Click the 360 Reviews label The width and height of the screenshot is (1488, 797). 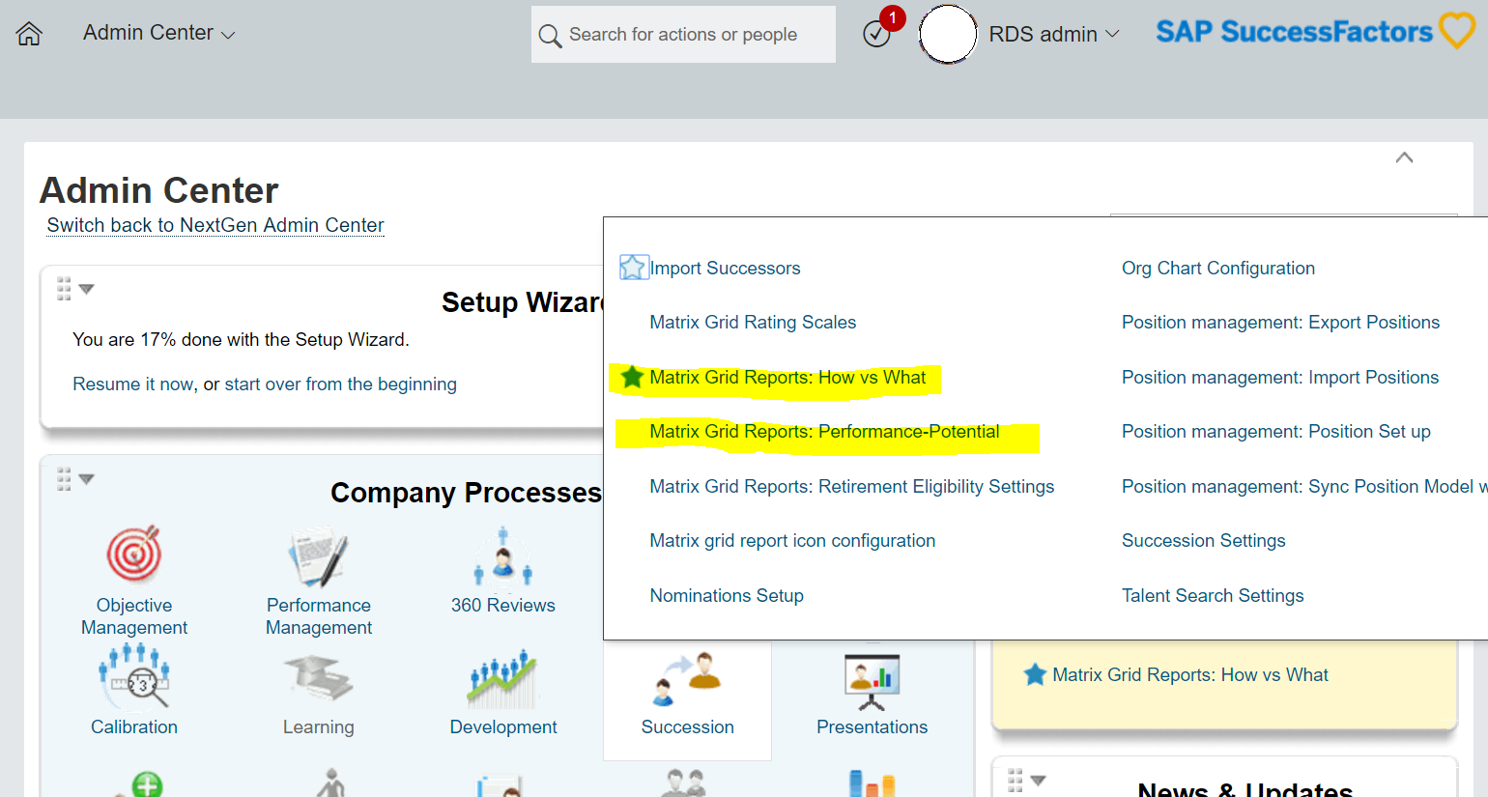pyautogui.click(x=503, y=606)
